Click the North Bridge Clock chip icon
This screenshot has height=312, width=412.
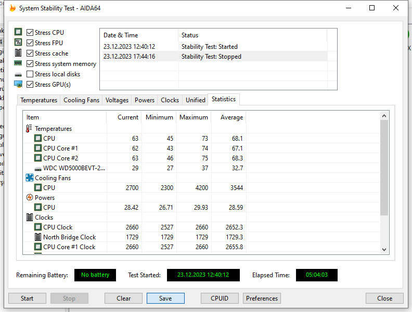click(x=38, y=237)
